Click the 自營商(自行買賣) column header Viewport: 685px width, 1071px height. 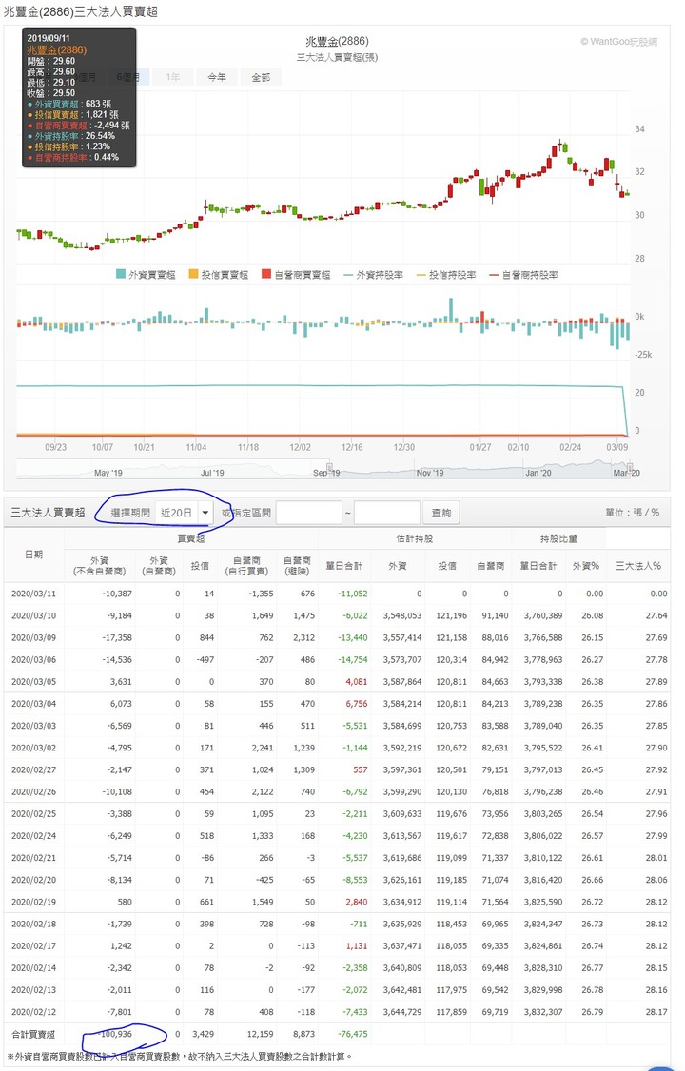click(x=246, y=566)
